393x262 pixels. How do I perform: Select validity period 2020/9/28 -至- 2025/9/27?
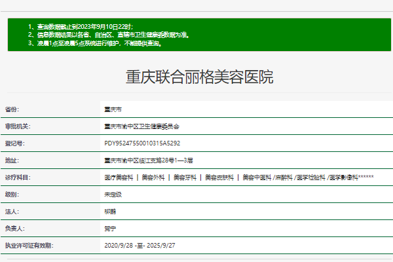click(x=140, y=246)
